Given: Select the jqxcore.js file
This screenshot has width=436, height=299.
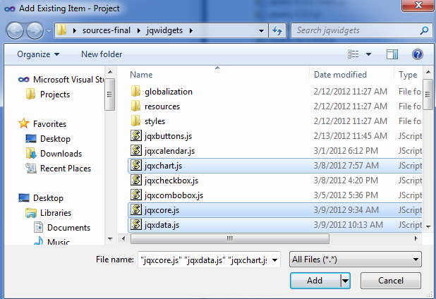Looking at the screenshot, I should click(x=274, y=210).
